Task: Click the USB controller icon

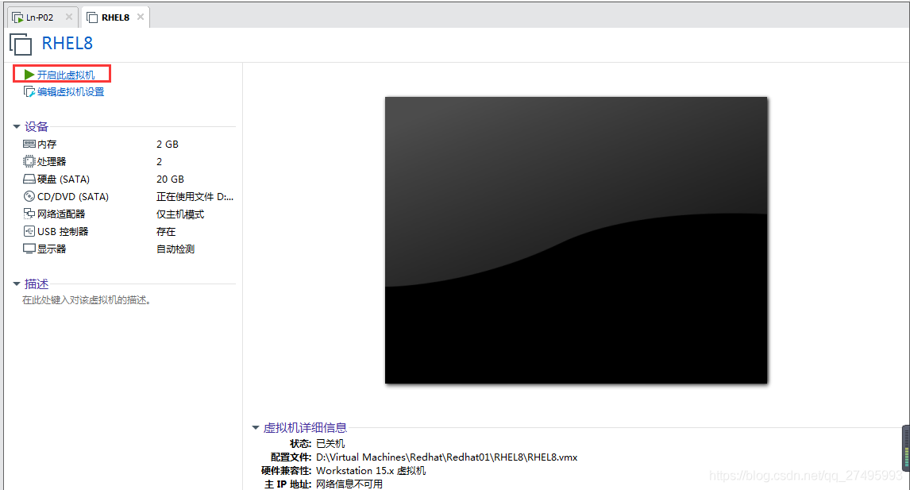Action: 29,231
